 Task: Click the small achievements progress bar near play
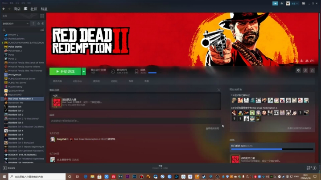pyautogui.click(x=154, y=73)
